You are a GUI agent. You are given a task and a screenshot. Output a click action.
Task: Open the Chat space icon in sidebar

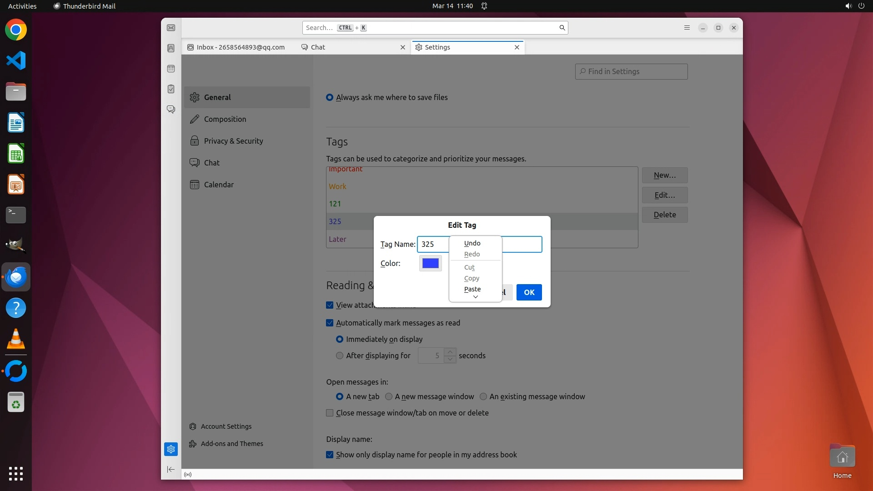(171, 110)
